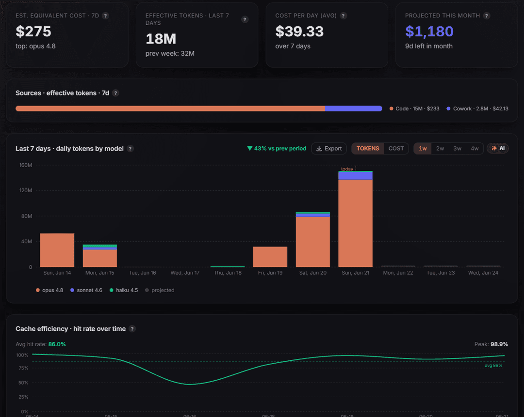Select the 1w time range

(x=423, y=149)
